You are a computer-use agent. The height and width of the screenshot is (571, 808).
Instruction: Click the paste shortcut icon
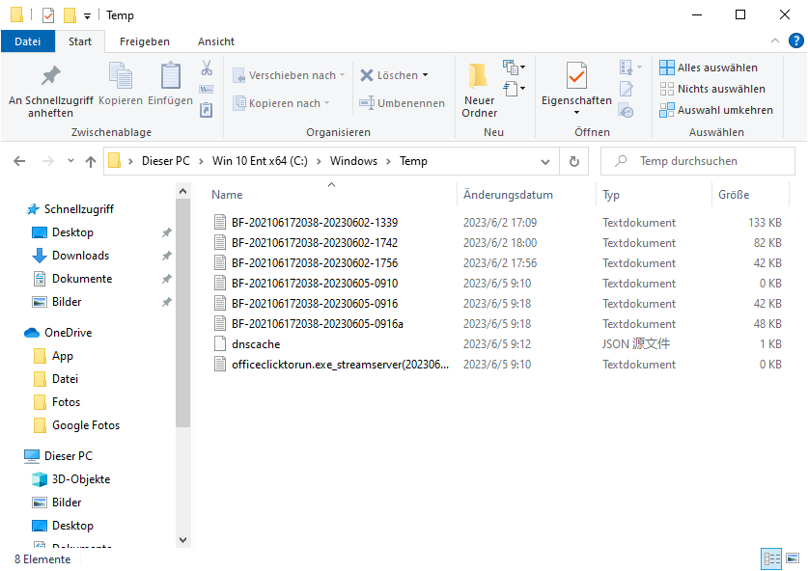pyautogui.click(x=207, y=110)
